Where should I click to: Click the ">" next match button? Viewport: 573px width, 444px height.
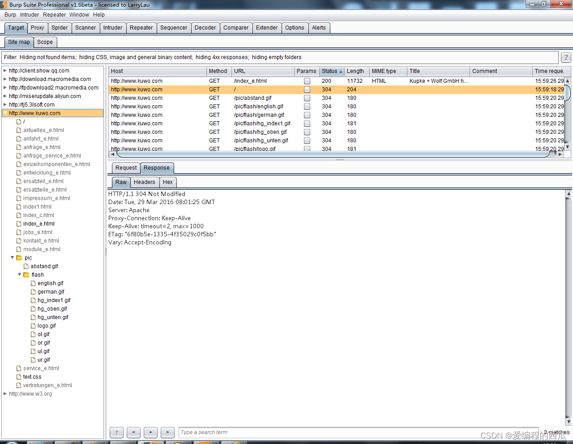click(x=167, y=432)
